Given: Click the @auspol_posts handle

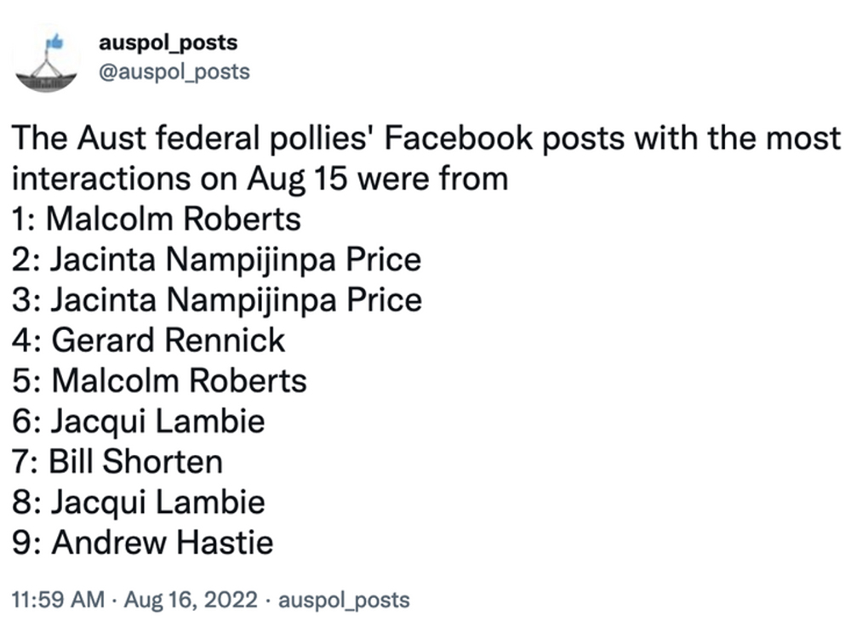Looking at the screenshot, I should point(175,72).
